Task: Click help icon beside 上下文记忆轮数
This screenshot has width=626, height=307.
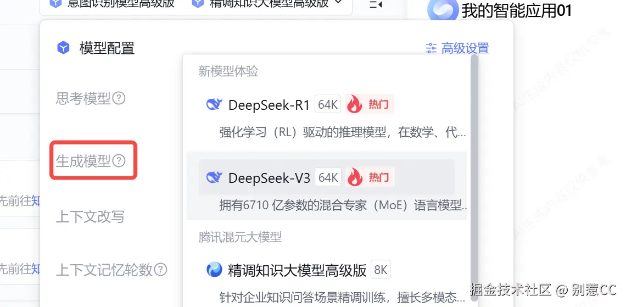Action: click(x=160, y=270)
